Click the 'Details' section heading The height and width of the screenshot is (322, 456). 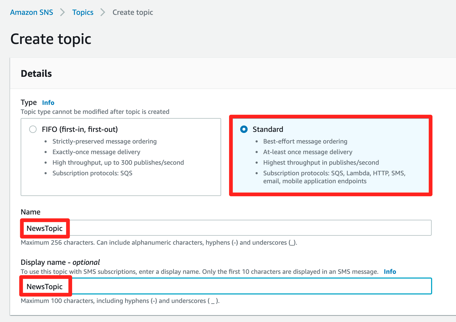point(36,73)
